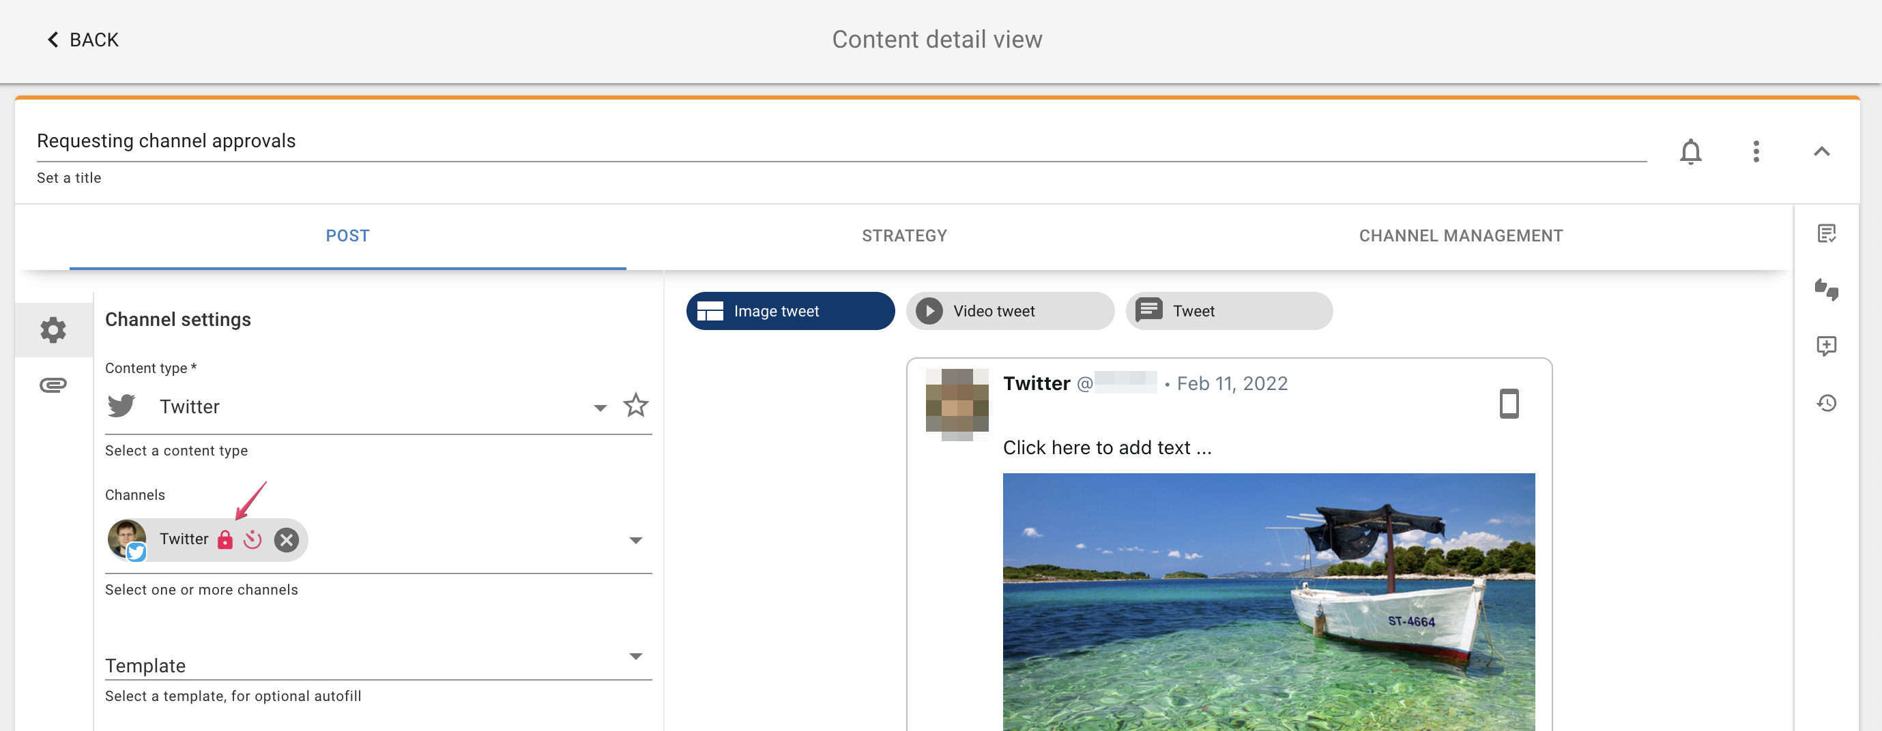Image resolution: width=1882 pixels, height=731 pixels.
Task: Open the feedback thumbs panel
Action: (1827, 290)
